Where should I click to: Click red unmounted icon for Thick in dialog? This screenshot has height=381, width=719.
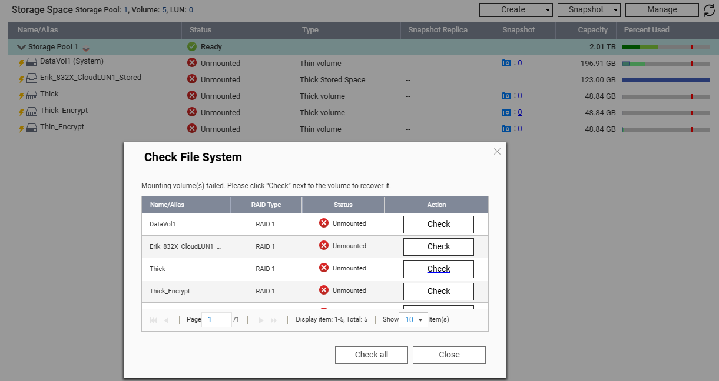click(x=324, y=268)
